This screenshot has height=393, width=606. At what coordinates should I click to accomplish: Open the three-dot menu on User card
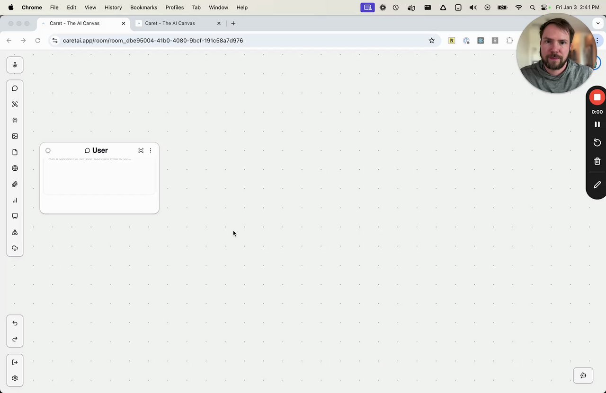151,150
